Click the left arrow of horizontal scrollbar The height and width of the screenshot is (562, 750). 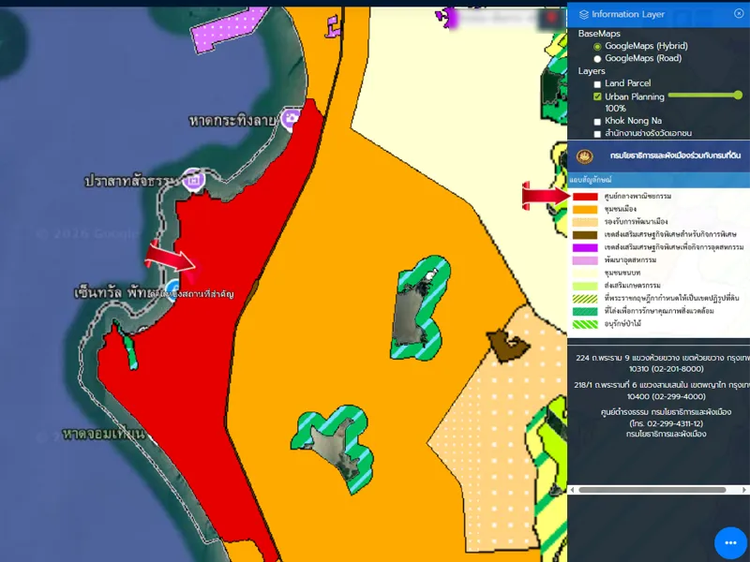tap(574, 490)
